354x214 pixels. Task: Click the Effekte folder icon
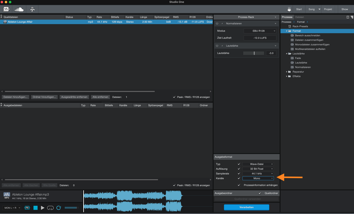coord(290,76)
